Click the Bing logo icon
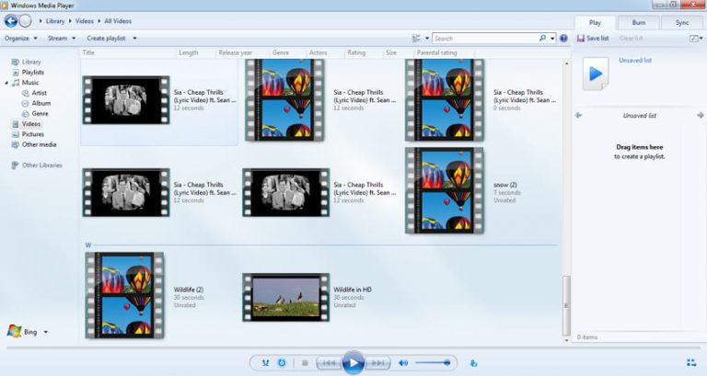The width and height of the screenshot is (707, 376). pyautogui.click(x=14, y=331)
